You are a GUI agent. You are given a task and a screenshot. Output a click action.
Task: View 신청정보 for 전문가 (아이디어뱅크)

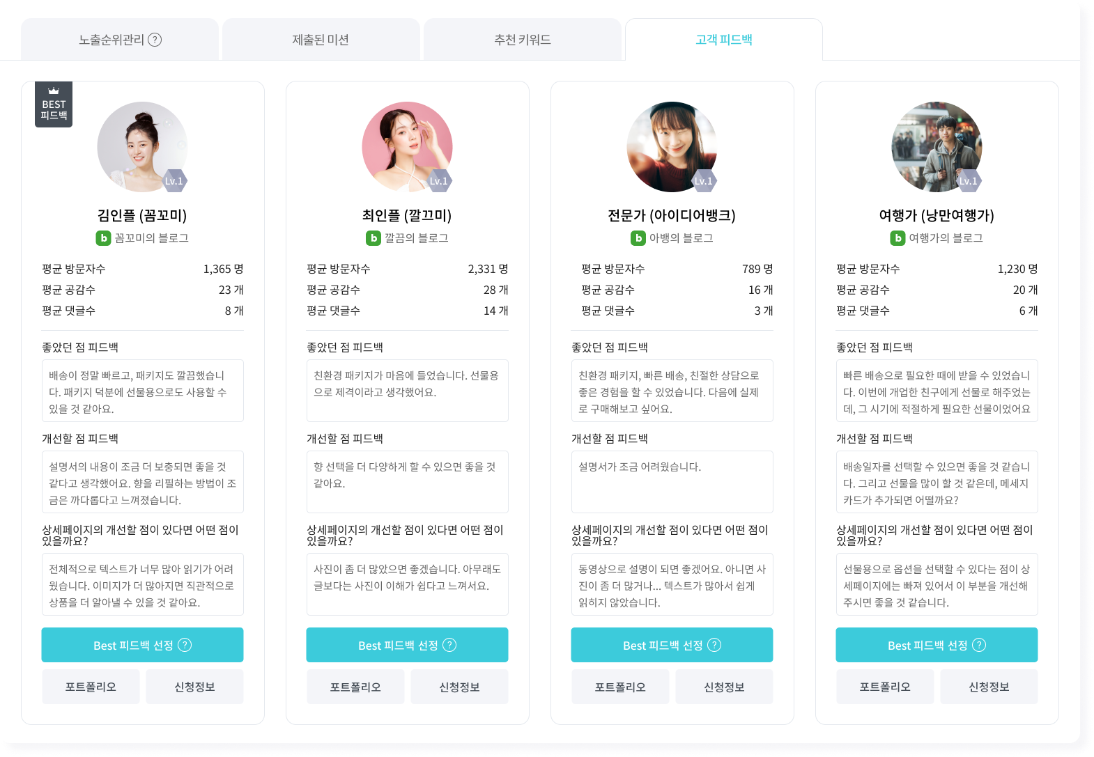pos(724,687)
